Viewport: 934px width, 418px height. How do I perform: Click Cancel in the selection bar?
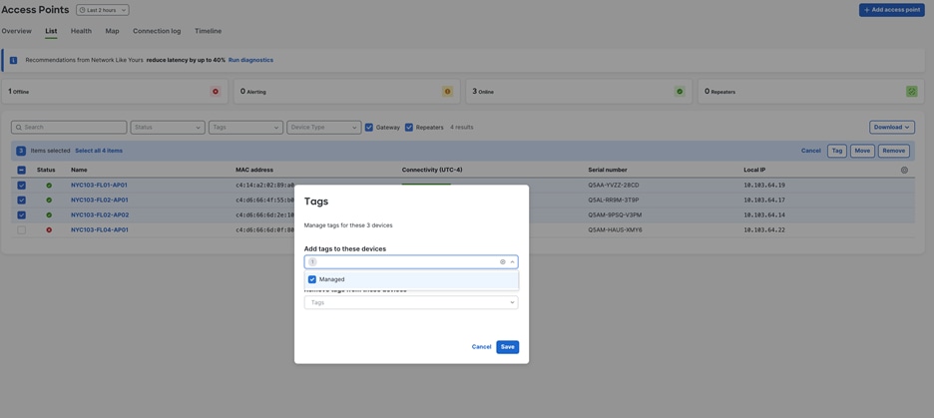tap(810, 151)
